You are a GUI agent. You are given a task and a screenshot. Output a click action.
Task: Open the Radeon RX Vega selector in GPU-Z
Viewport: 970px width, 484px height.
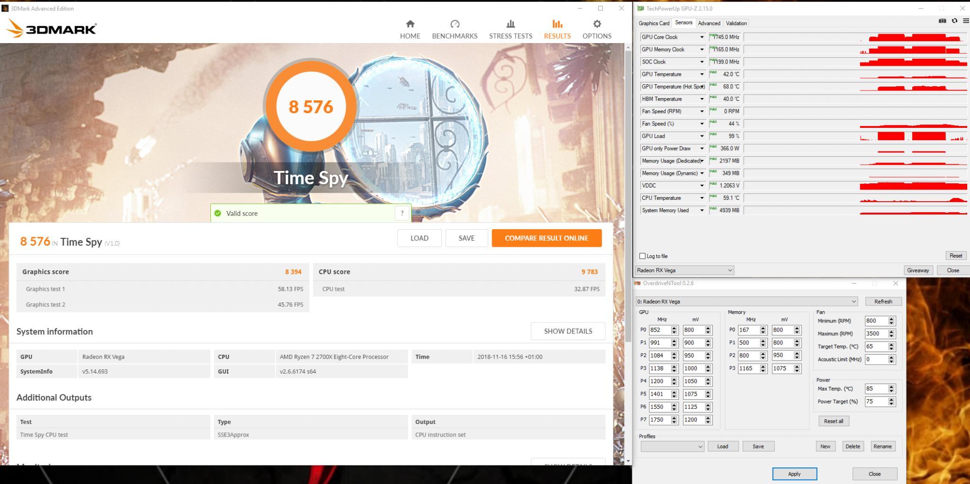click(x=684, y=270)
